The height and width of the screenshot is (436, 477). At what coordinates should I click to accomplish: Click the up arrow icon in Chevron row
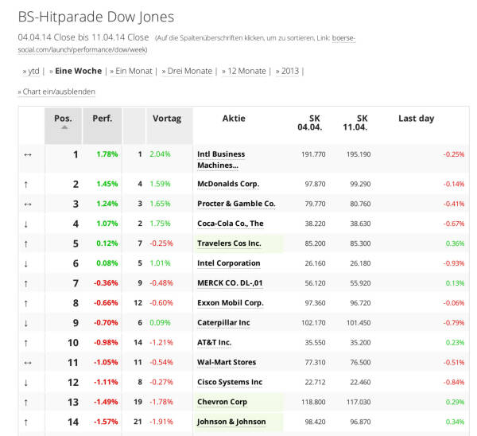pos(26,402)
